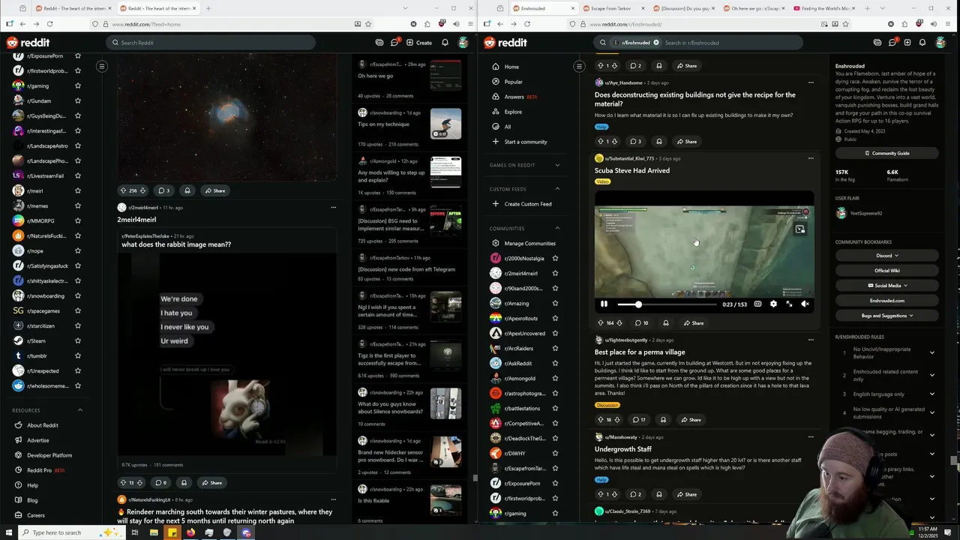Toggle favorite star for r/Amazing

tap(555, 304)
